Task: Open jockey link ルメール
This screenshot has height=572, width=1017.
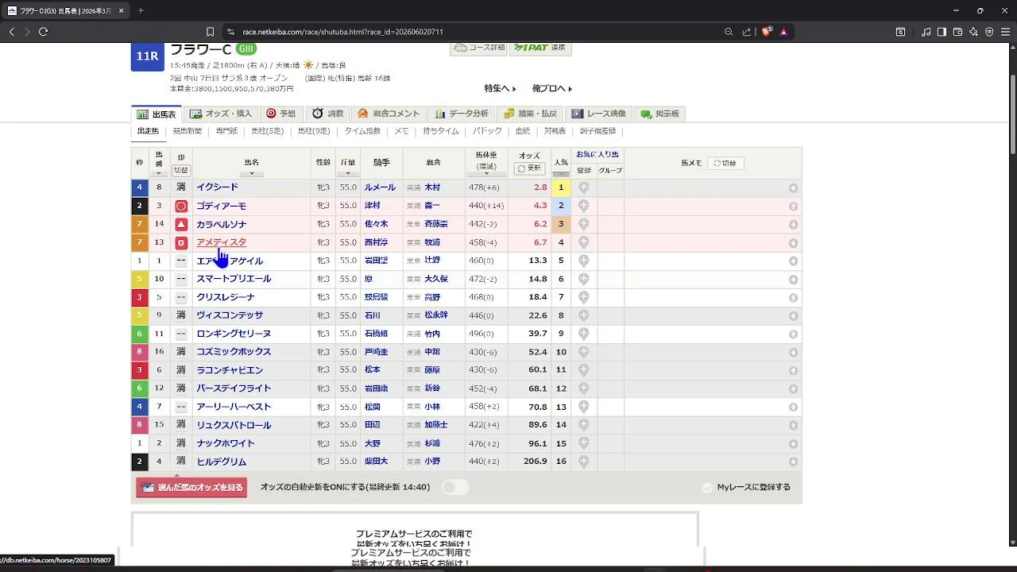Action: [x=380, y=187]
